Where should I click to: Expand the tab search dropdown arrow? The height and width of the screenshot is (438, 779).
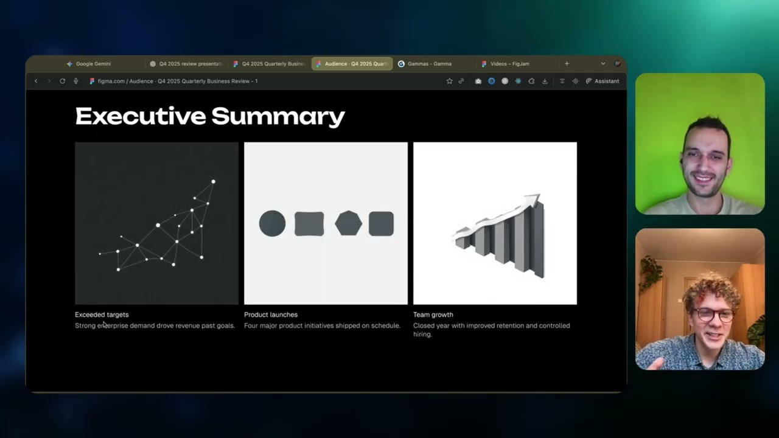click(x=603, y=63)
